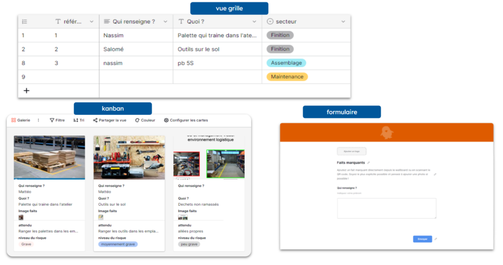Click the formulaire label
503x265 pixels.
point(342,112)
